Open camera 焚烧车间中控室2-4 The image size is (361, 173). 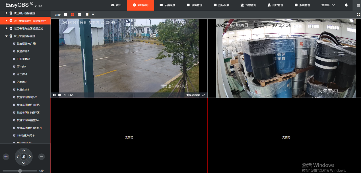(x=28, y=120)
